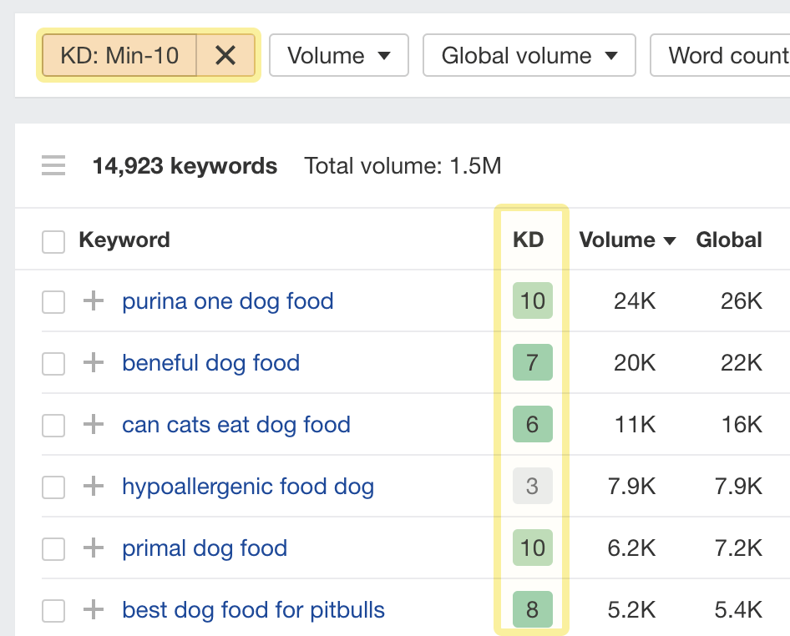Click the KD: Min-10 filter button
This screenshot has width=790, height=636.
119,56
